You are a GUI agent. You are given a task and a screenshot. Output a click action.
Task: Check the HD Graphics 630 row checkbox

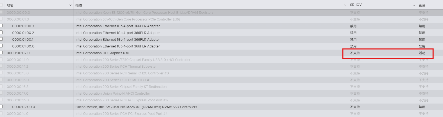tap(1, 53)
